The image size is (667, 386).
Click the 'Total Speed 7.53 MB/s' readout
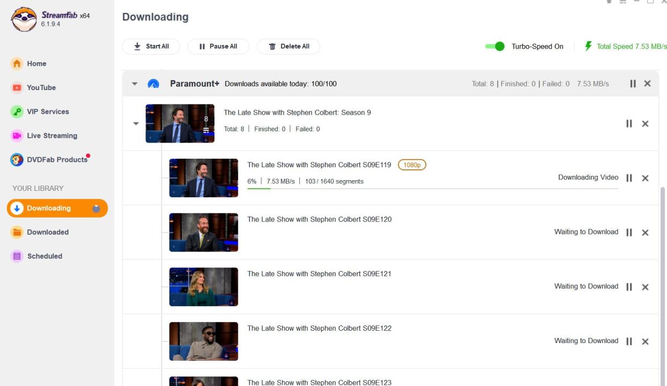click(x=632, y=47)
